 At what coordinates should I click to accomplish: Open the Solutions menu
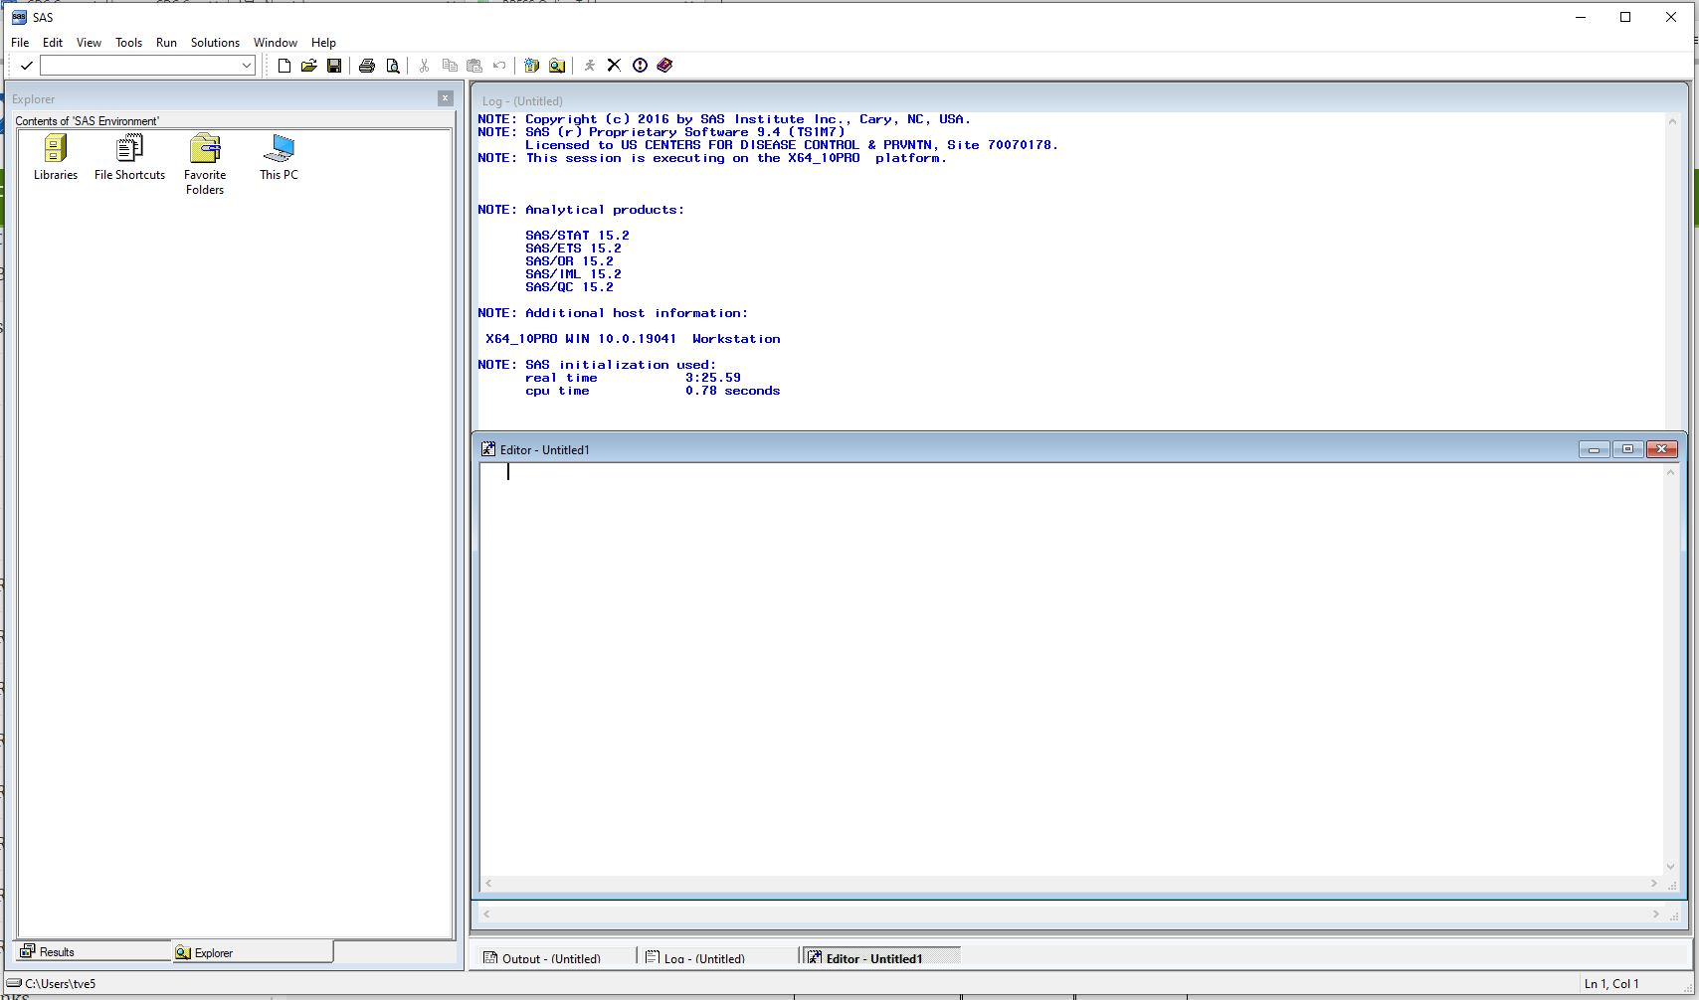[x=215, y=43]
